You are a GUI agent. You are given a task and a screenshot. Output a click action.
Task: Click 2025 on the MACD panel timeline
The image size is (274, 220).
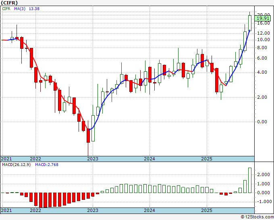coord(206,210)
